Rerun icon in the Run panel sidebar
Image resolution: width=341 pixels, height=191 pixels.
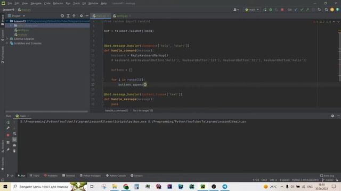8,123
